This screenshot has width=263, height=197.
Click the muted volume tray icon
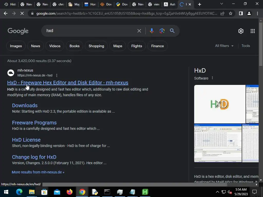point(230,192)
